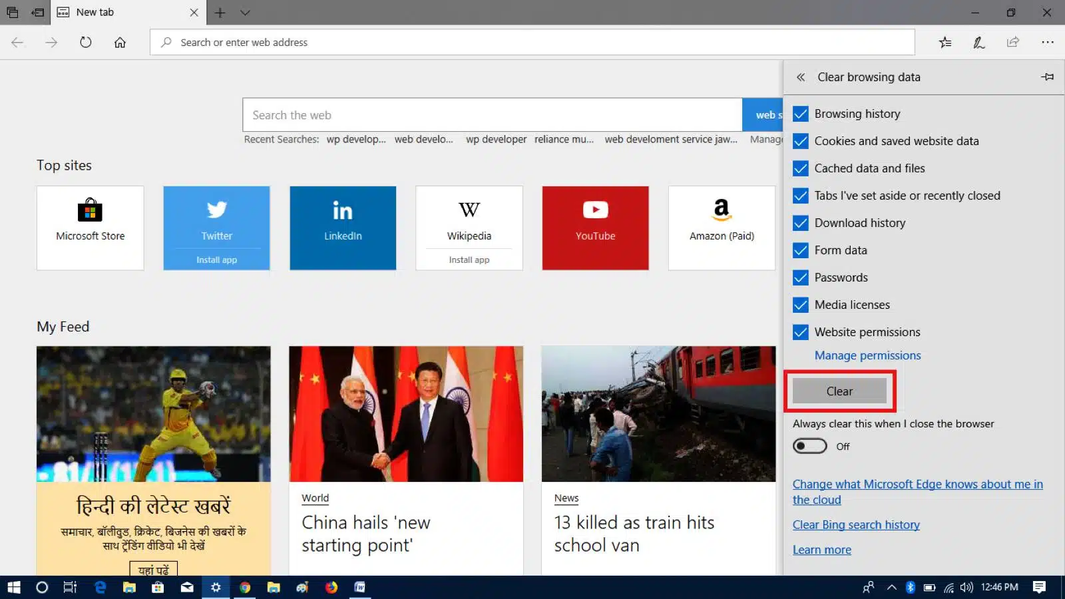Open the Hub favorites panel
1065x599 pixels.
click(x=945, y=42)
